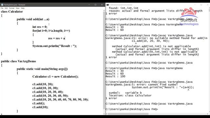Open the Edit menu in Notepad
Image resolution: width=210 pixels, height=118 pixels.
(6, 8)
